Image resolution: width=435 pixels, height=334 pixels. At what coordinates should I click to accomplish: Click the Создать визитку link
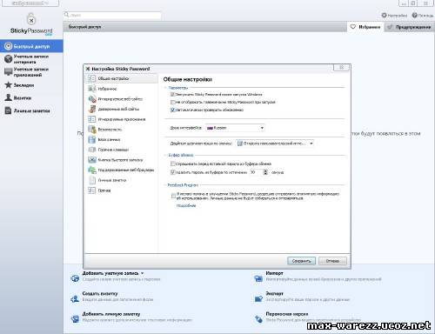tap(100, 293)
